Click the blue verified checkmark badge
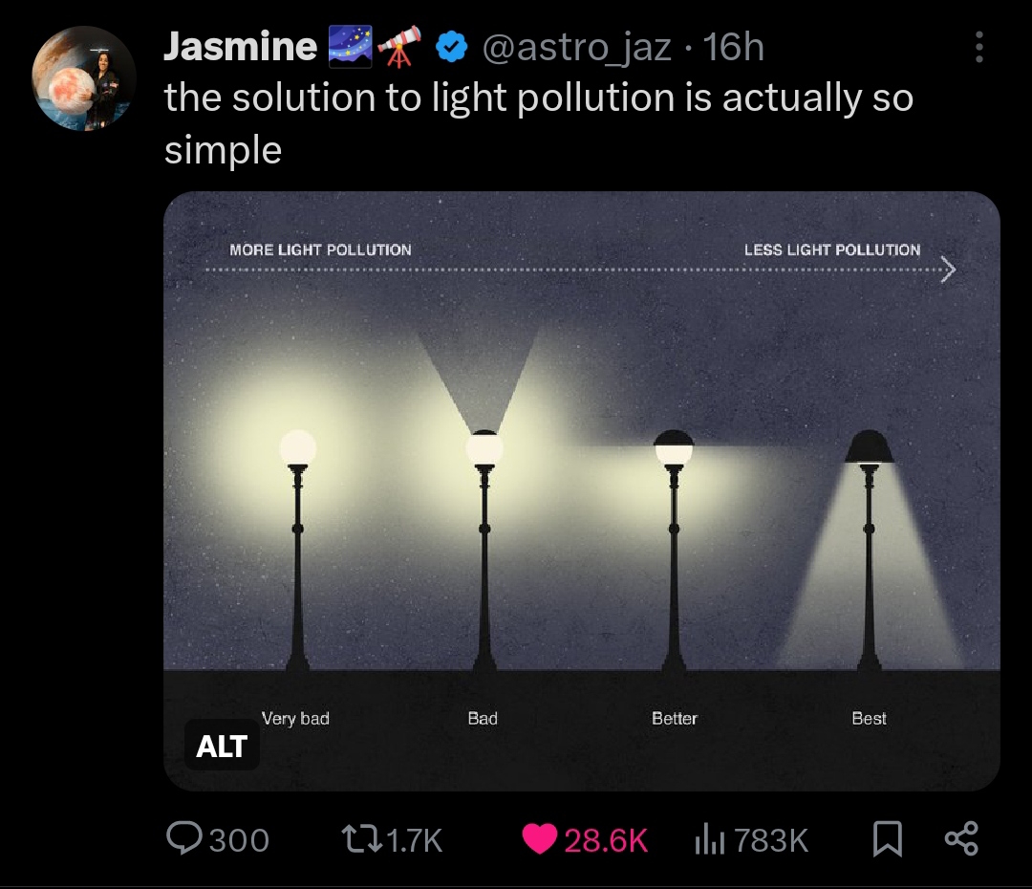This screenshot has width=1032, height=889. point(451,48)
